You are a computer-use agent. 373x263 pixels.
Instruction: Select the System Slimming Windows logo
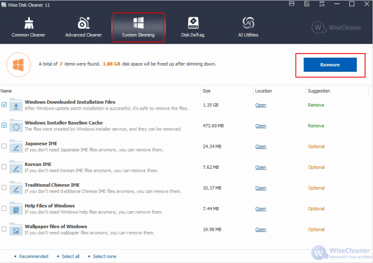[x=138, y=23]
